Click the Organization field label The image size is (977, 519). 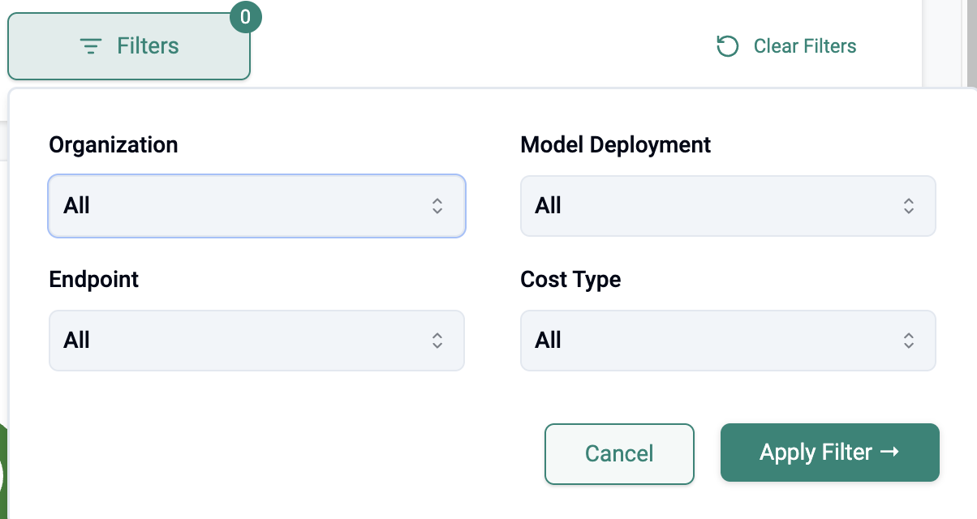pyautogui.click(x=114, y=145)
